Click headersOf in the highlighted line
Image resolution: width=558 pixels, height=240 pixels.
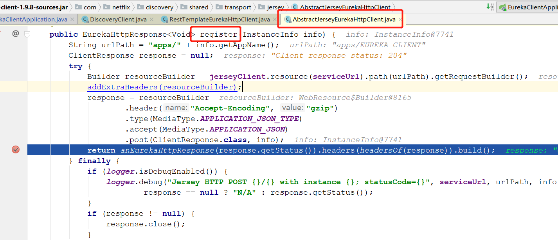380,150
